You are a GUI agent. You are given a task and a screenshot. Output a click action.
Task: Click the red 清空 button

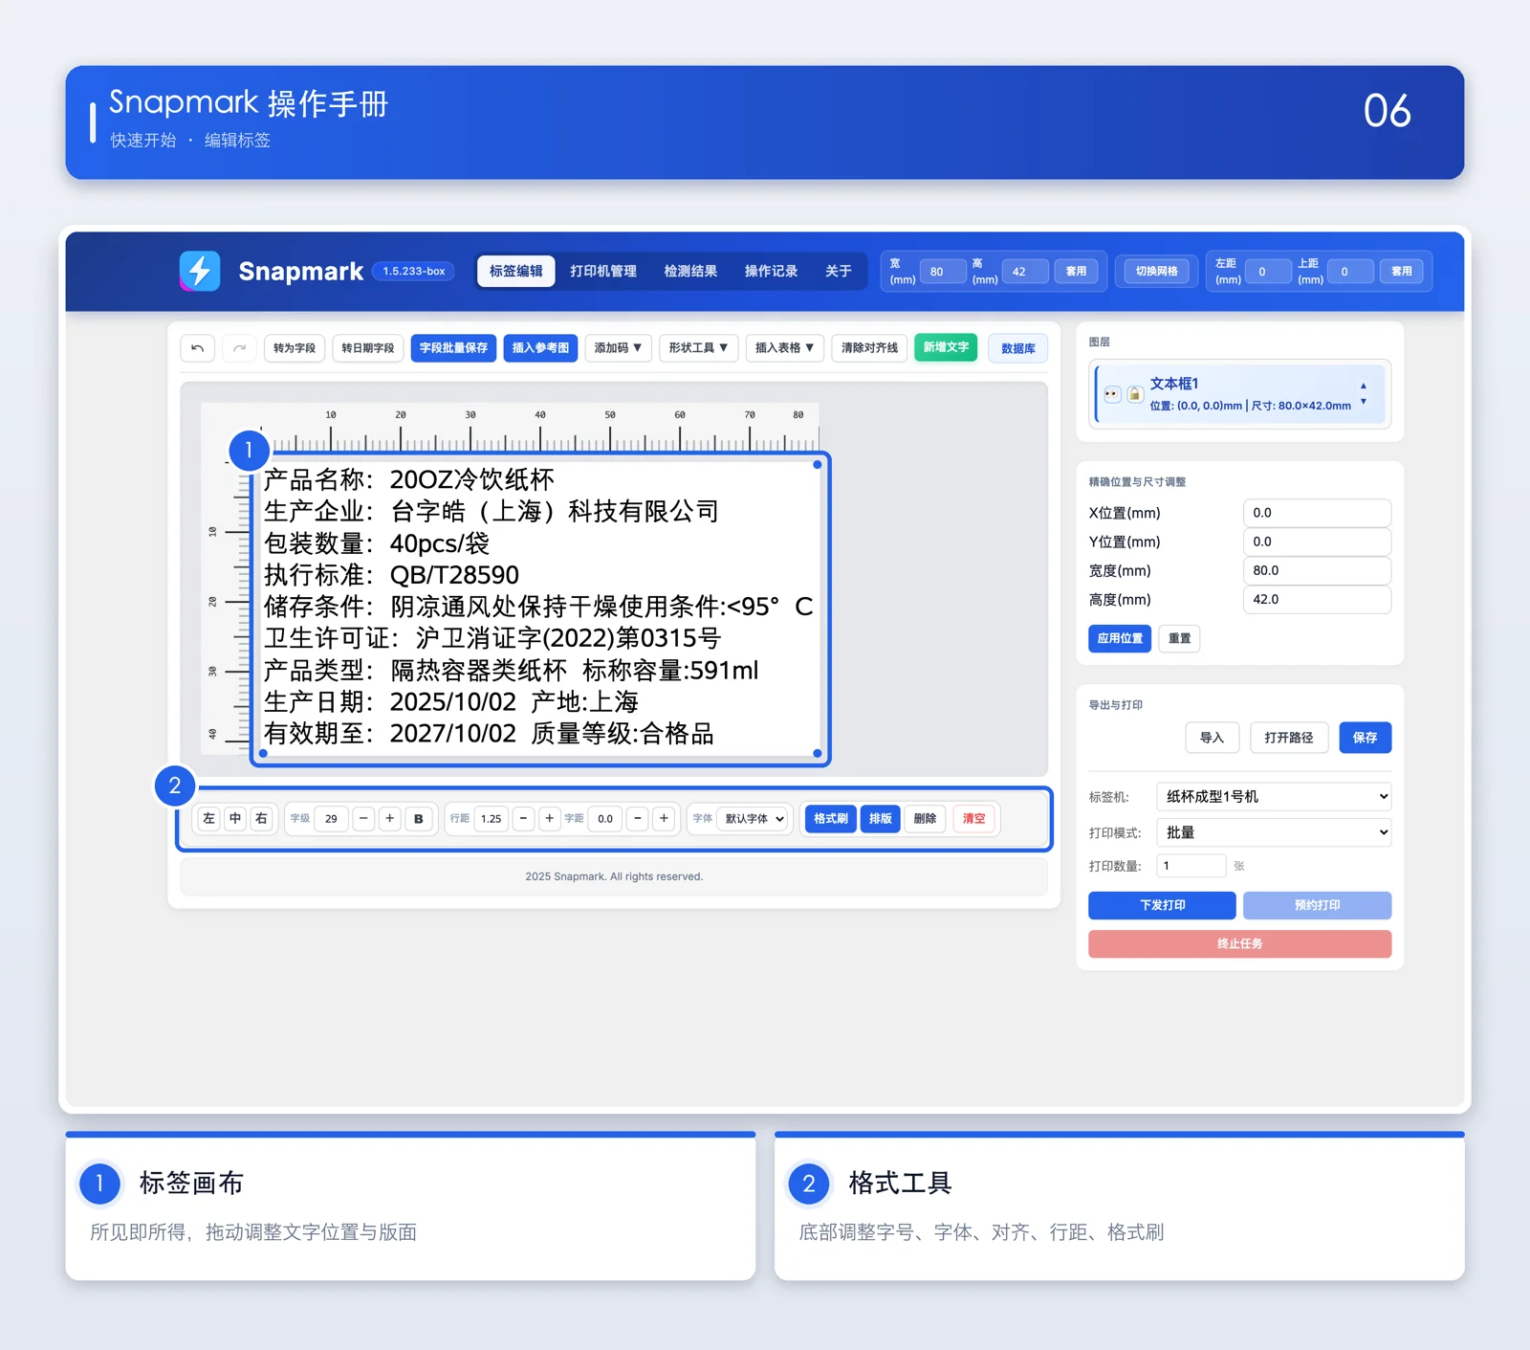coord(973,819)
